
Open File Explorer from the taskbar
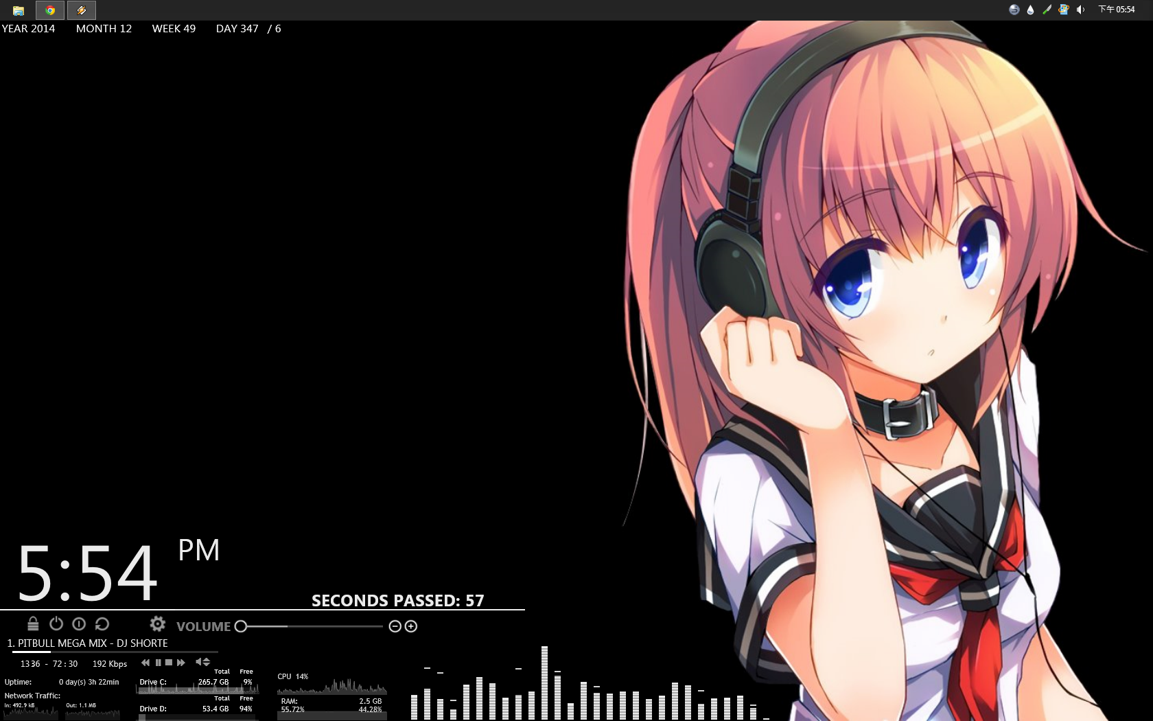pos(19,10)
